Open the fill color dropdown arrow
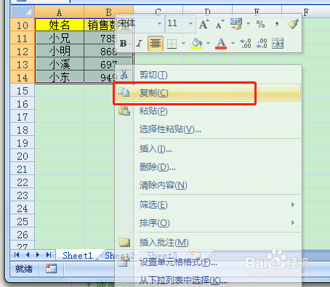Image resolution: width=330 pixels, height=287 pixels. point(208,44)
